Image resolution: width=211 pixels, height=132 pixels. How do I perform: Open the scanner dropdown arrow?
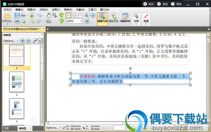[x=27, y=15]
